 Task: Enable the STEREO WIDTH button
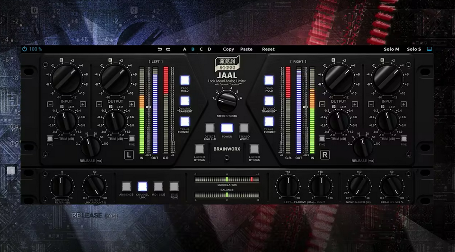point(244,128)
